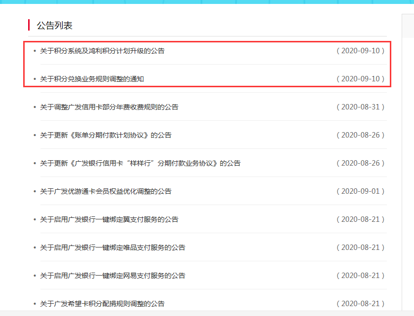Open 关于调整广发信用卡部分年费收费规则的公告
The height and width of the screenshot is (316, 414).
coord(109,107)
